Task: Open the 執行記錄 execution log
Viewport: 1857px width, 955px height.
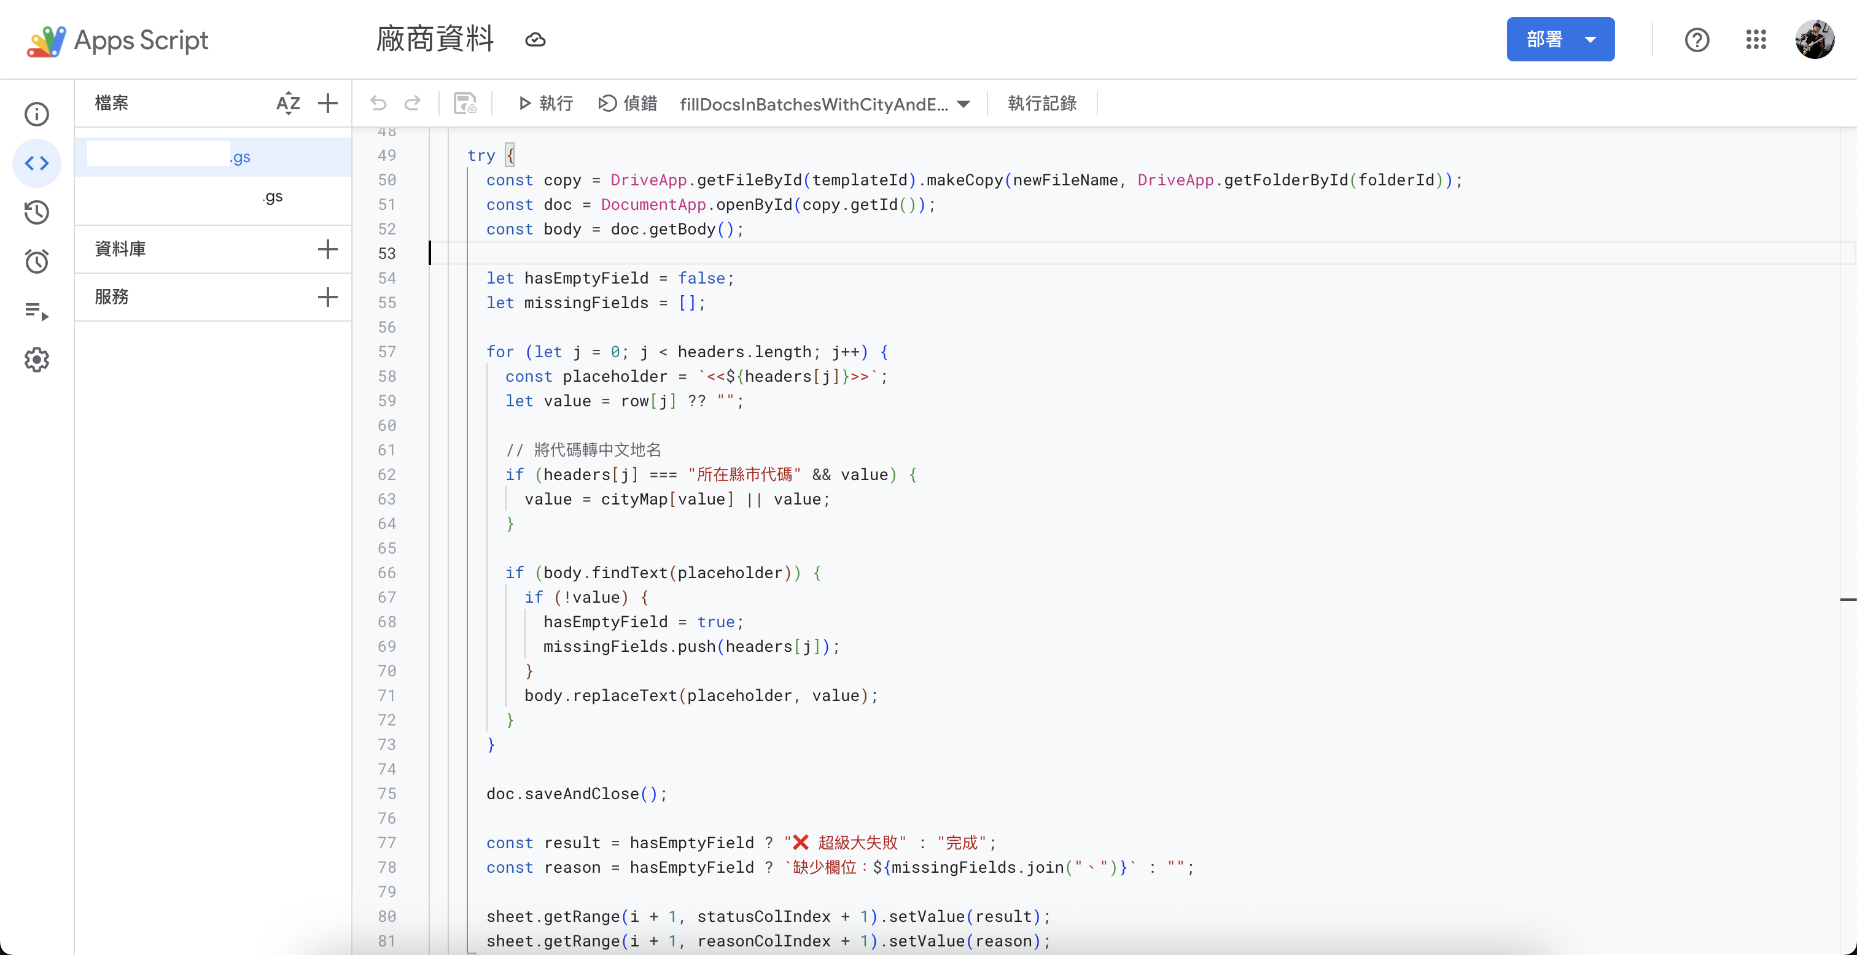Action: [x=1041, y=103]
